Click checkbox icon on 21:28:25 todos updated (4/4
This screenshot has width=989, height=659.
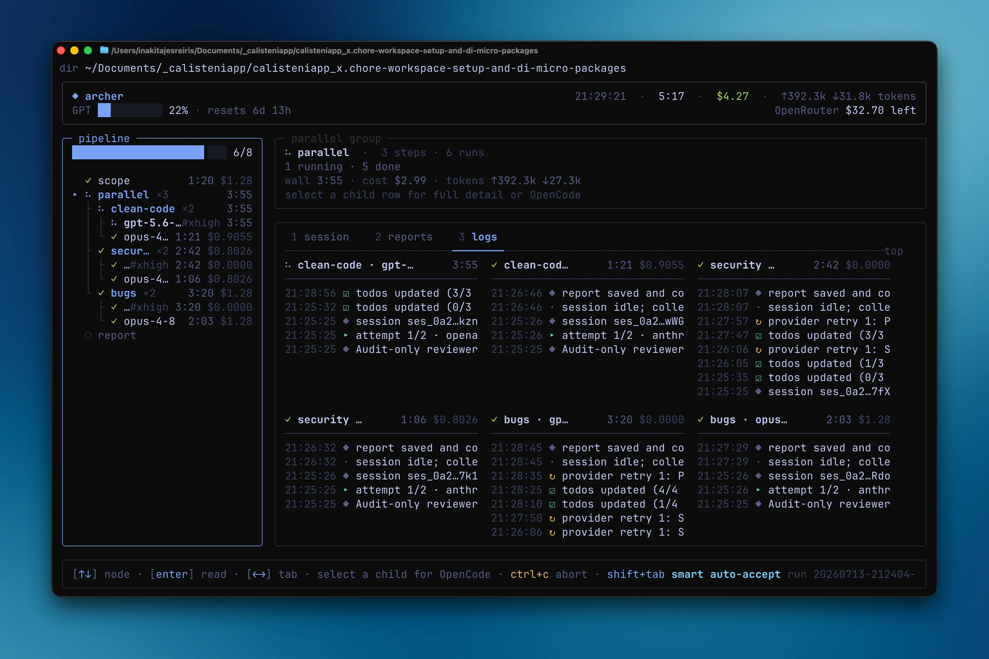click(x=552, y=491)
